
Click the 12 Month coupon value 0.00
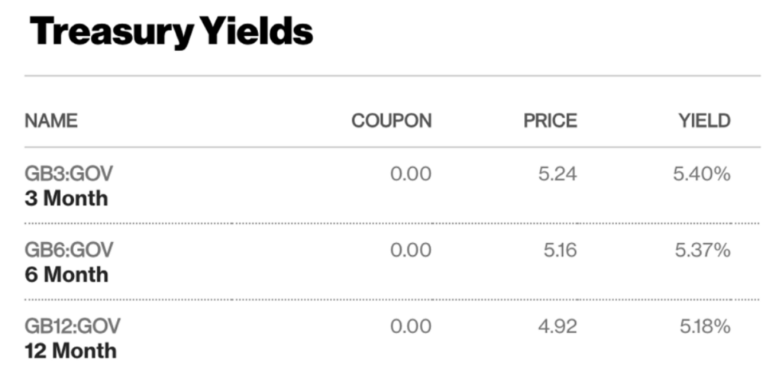point(411,325)
